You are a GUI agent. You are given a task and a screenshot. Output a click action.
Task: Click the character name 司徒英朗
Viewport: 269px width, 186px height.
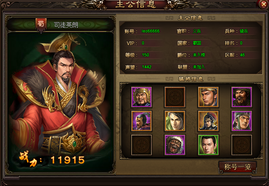66,25
